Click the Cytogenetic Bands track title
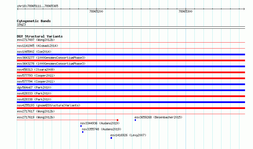Viewport: 253px width, 149px height. (34, 21)
